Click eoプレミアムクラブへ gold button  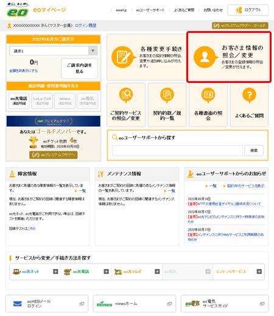[x=54, y=155]
